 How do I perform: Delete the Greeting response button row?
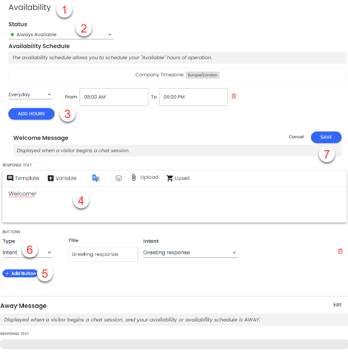coord(340,251)
